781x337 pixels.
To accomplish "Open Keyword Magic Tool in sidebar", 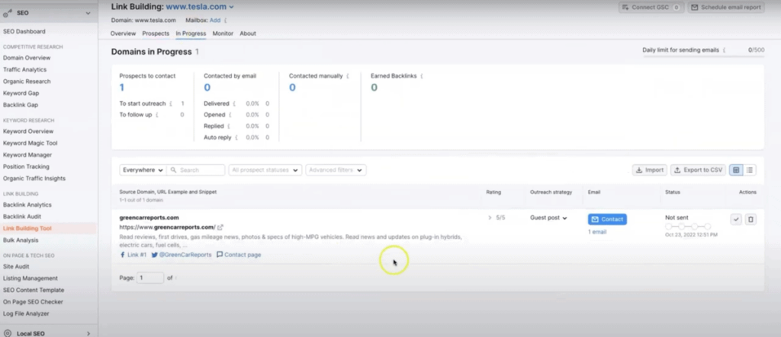I will tap(31, 143).
